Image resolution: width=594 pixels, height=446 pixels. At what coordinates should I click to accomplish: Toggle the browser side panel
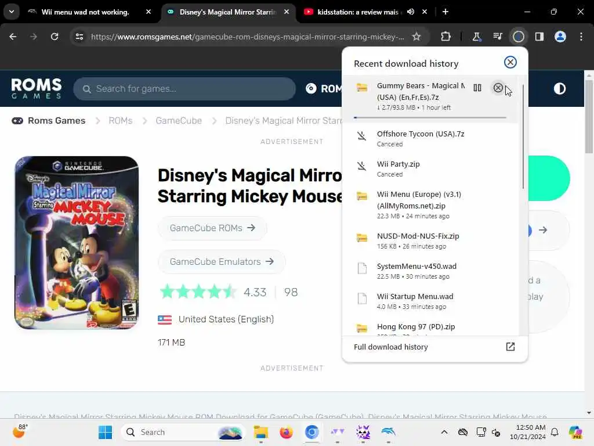539,37
